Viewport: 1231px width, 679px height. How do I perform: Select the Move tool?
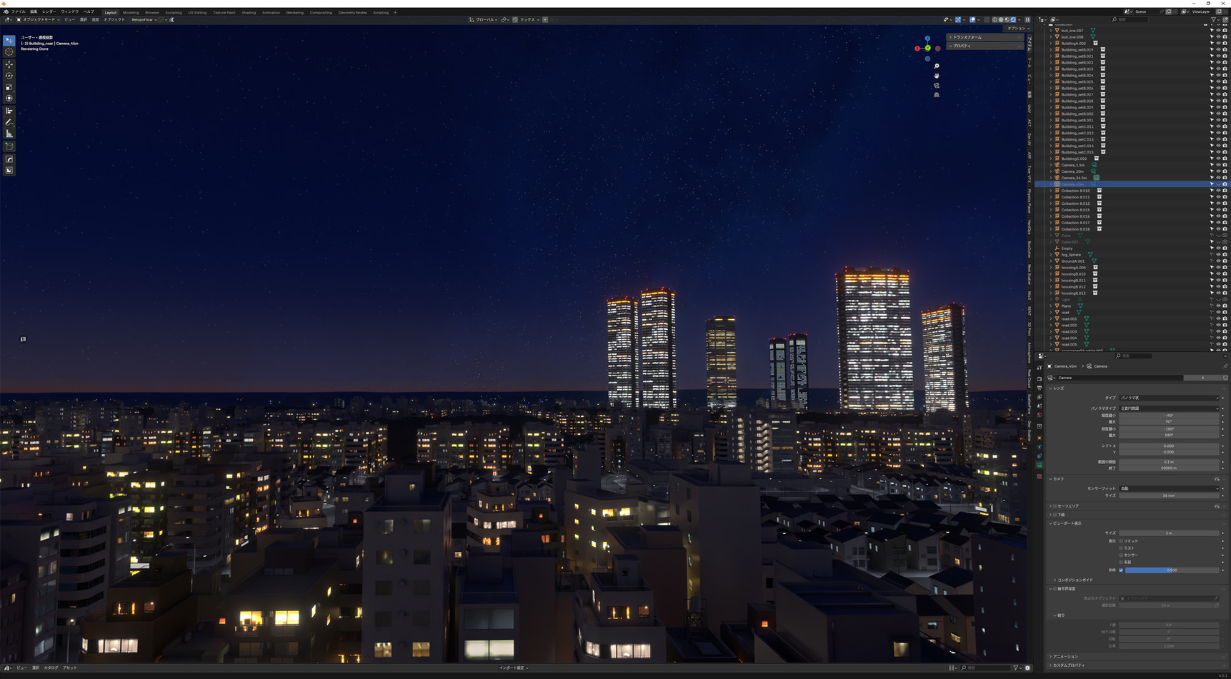(9, 64)
